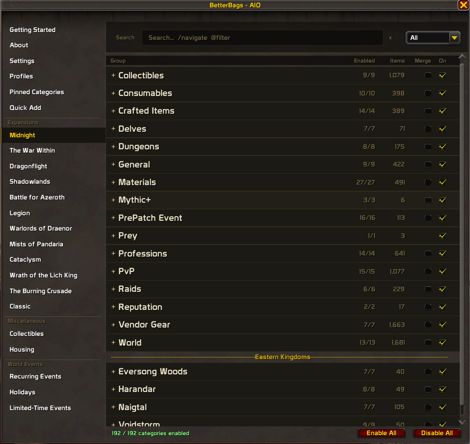Click the scrollbar down arrow
The width and height of the screenshot is (470, 444).
pyautogui.click(x=462, y=422)
